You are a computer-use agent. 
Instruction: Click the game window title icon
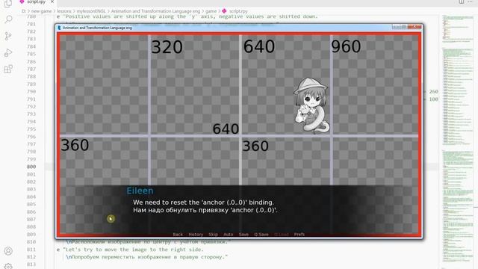[x=59, y=28]
